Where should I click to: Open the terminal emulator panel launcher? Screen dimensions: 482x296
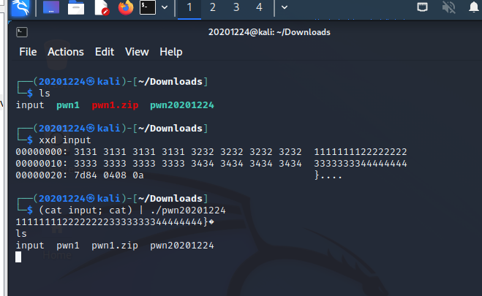pyautogui.click(x=148, y=7)
